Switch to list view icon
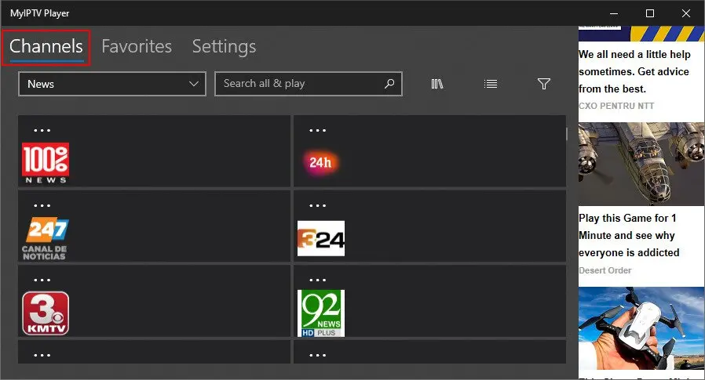The width and height of the screenshot is (705, 380). pyautogui.click(x=491, y=84)
